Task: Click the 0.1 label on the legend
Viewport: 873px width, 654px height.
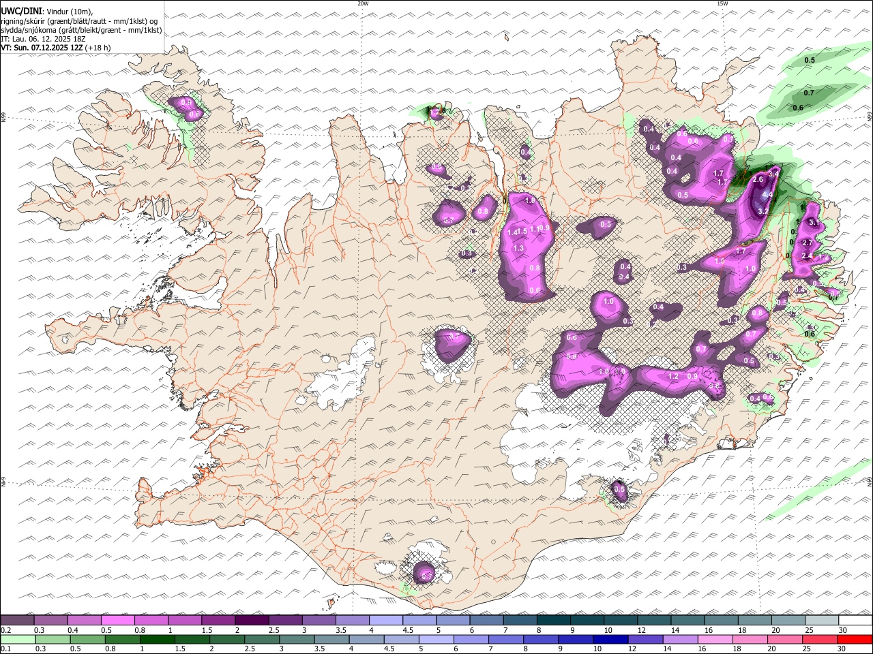Action: (5, 649)
